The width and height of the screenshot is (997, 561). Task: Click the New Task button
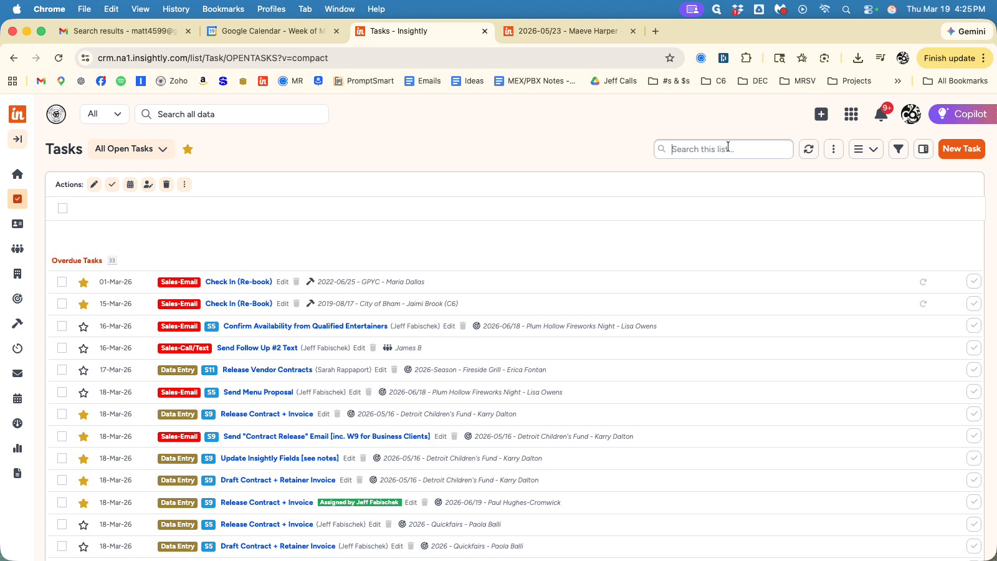point(961,149)
